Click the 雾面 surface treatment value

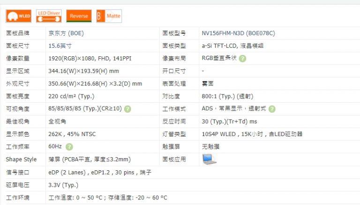208,84
